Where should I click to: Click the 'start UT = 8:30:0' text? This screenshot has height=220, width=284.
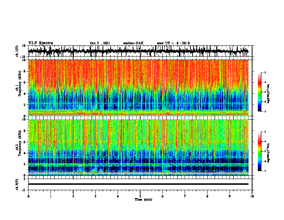pyautogui.click(x=173, y=43)
